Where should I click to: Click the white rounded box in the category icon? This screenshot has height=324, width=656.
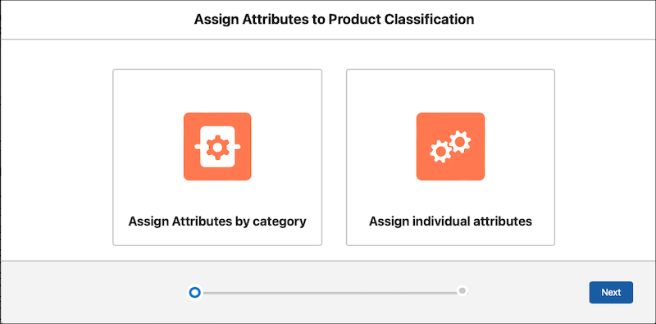(x=217, y=147)
